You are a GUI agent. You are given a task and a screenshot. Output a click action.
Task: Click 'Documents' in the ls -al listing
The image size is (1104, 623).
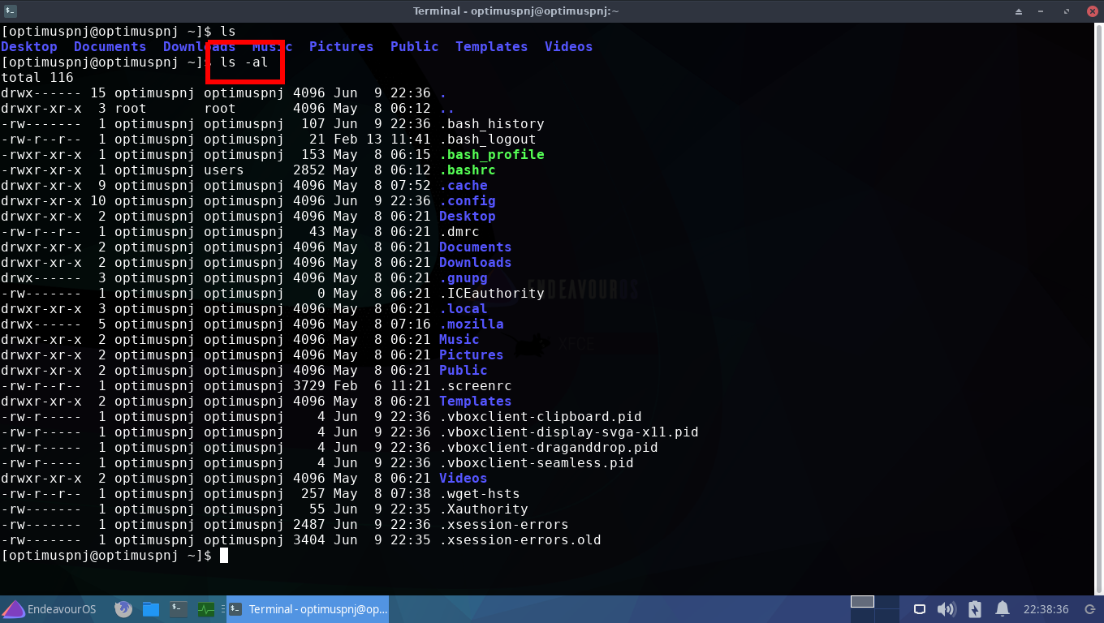(476, 247)
